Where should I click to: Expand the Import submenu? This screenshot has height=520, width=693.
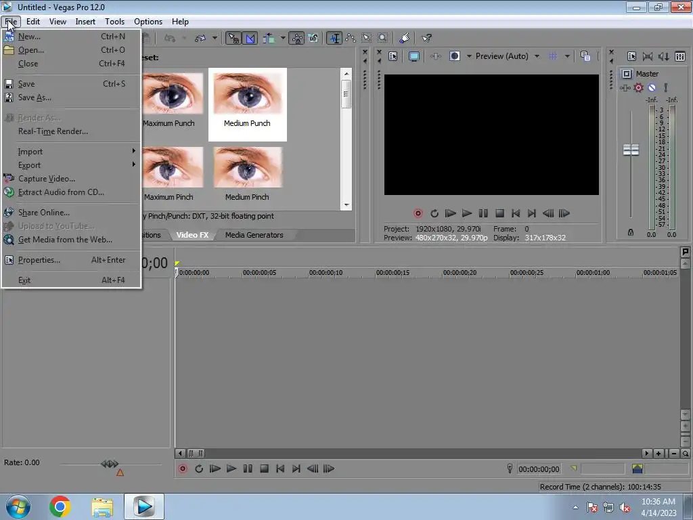pyautogui.click(x=70, y=151)
